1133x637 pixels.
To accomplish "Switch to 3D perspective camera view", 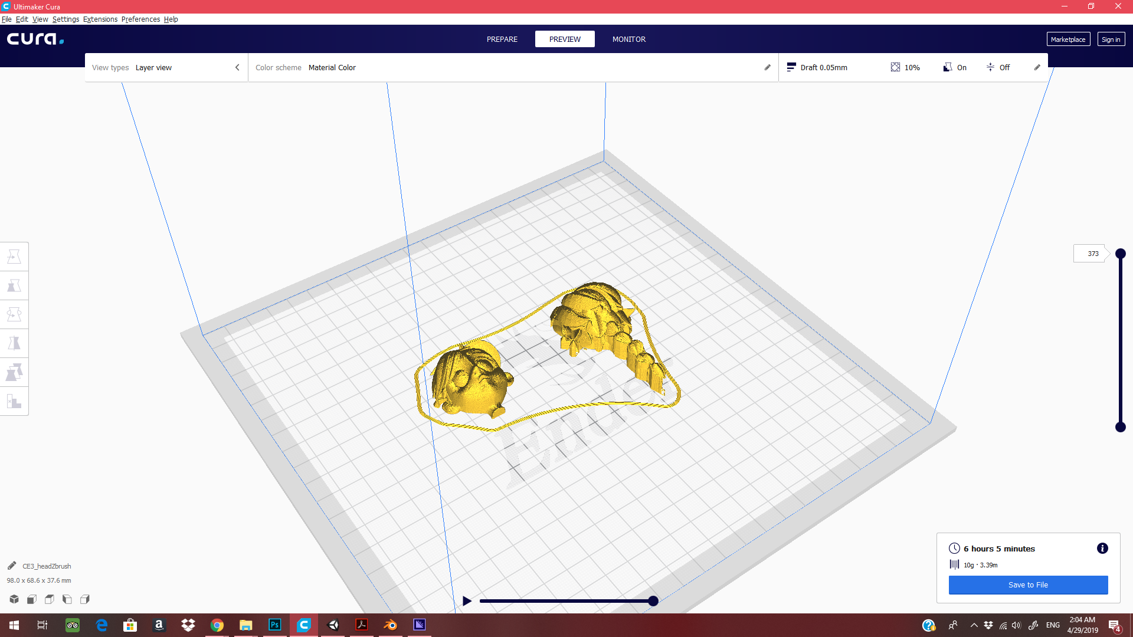I will coord(14,599).
